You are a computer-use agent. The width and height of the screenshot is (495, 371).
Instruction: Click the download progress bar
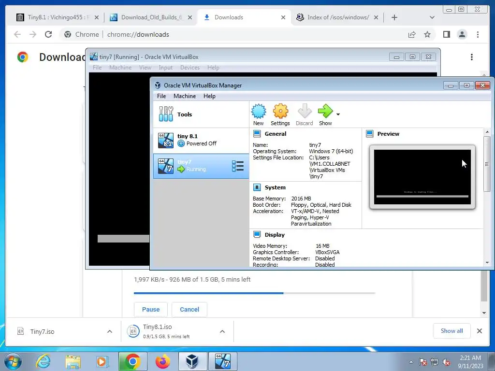click(x=254, y=293)
